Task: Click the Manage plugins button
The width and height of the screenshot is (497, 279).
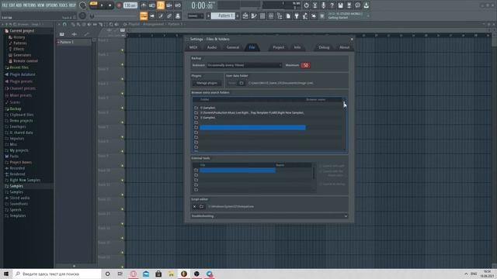Action: click(207, 83)
